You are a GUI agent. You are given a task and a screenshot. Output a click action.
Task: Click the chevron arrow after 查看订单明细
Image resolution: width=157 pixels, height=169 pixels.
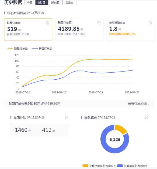(x=148, y=104)
